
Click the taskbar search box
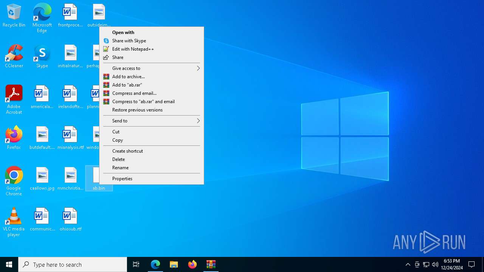click(x=73, y=264)
